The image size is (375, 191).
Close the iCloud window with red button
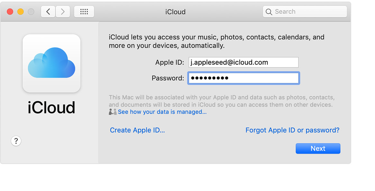[10, 12]
